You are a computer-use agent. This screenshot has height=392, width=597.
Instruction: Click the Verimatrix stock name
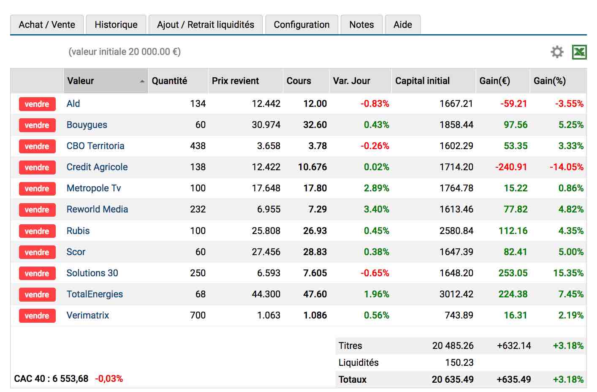[x=88, y=315]
